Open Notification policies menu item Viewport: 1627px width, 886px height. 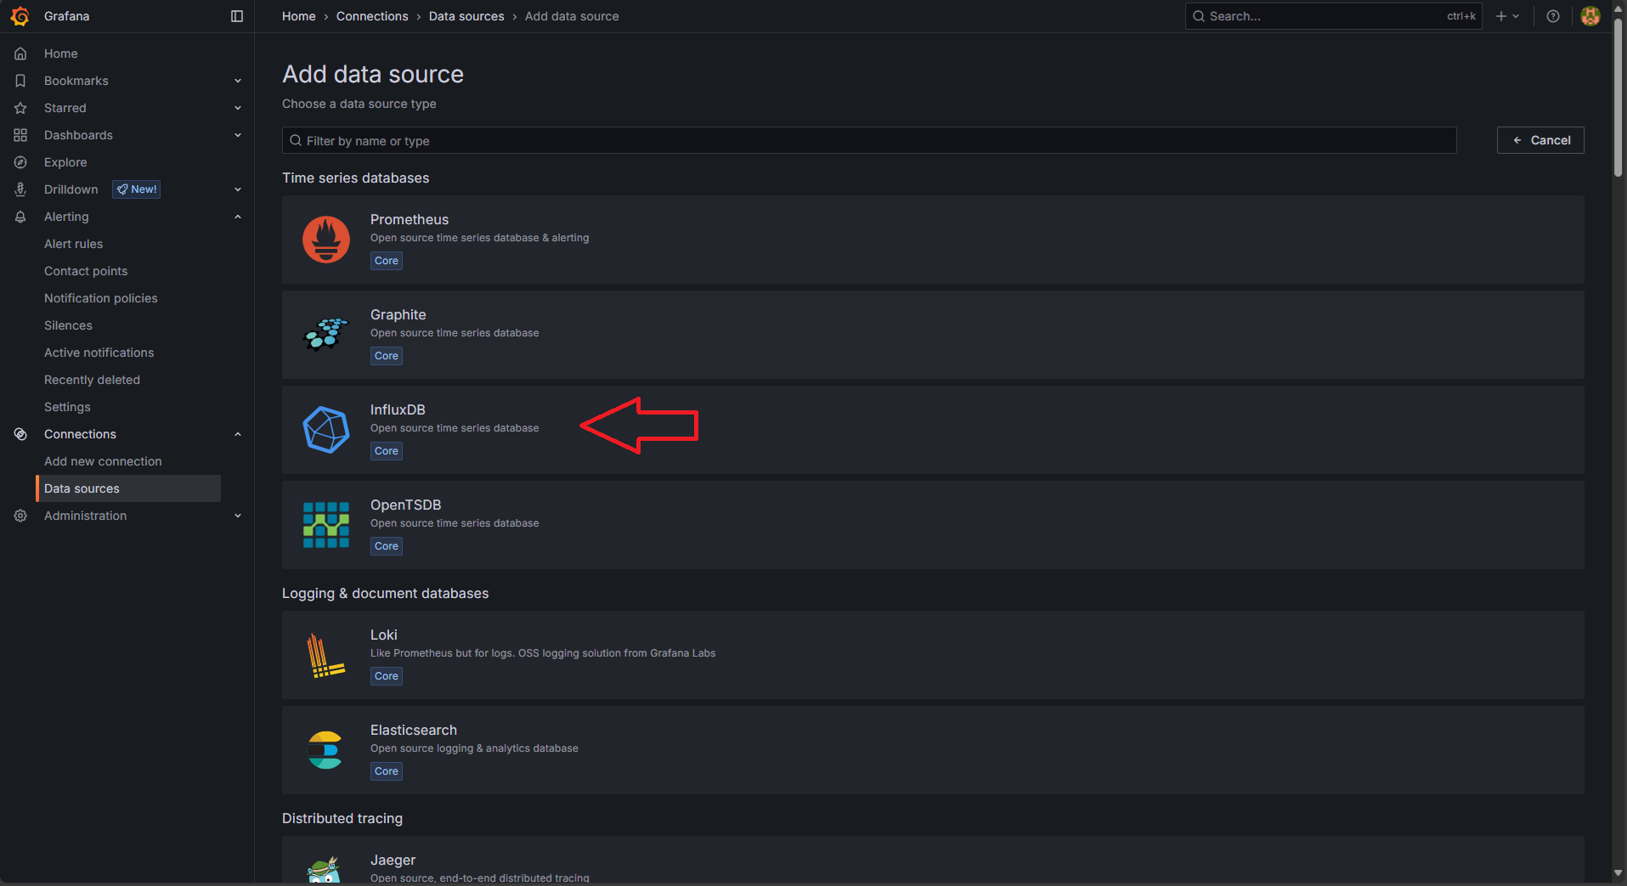tap(101, 298)
